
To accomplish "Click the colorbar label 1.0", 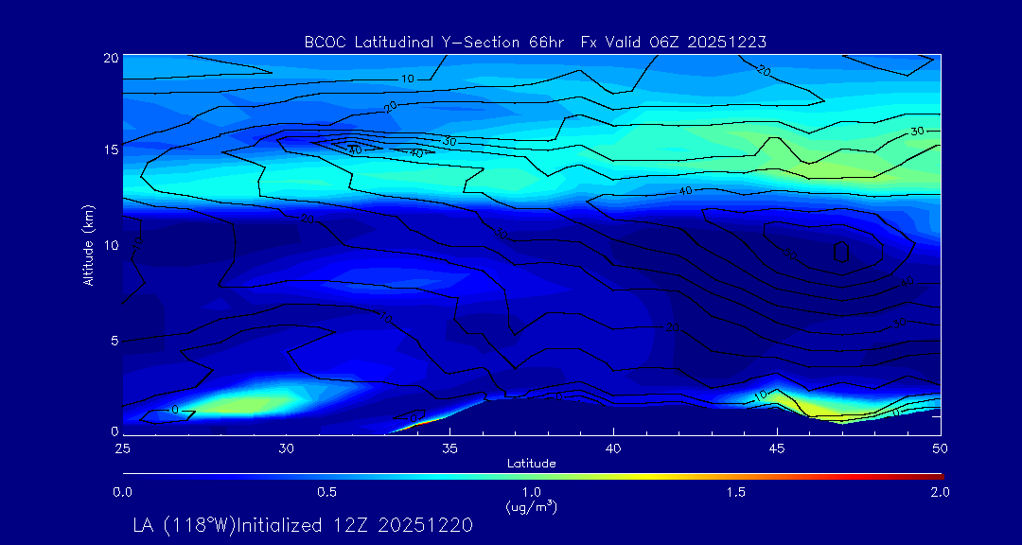I will (531, 492).
